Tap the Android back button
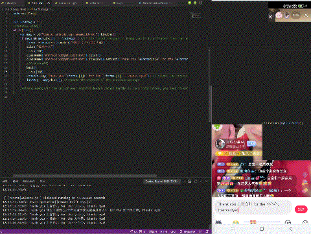Screen dimensions: 311x234 (290, 229)
